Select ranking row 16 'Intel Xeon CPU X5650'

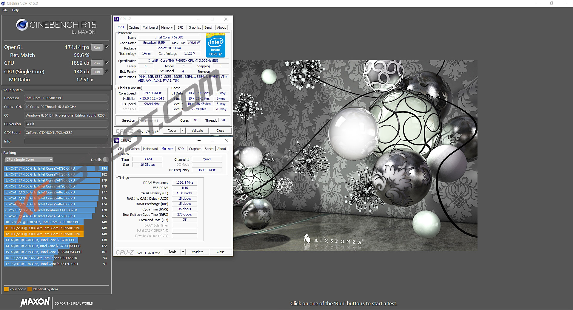click(x=56, y=258)
